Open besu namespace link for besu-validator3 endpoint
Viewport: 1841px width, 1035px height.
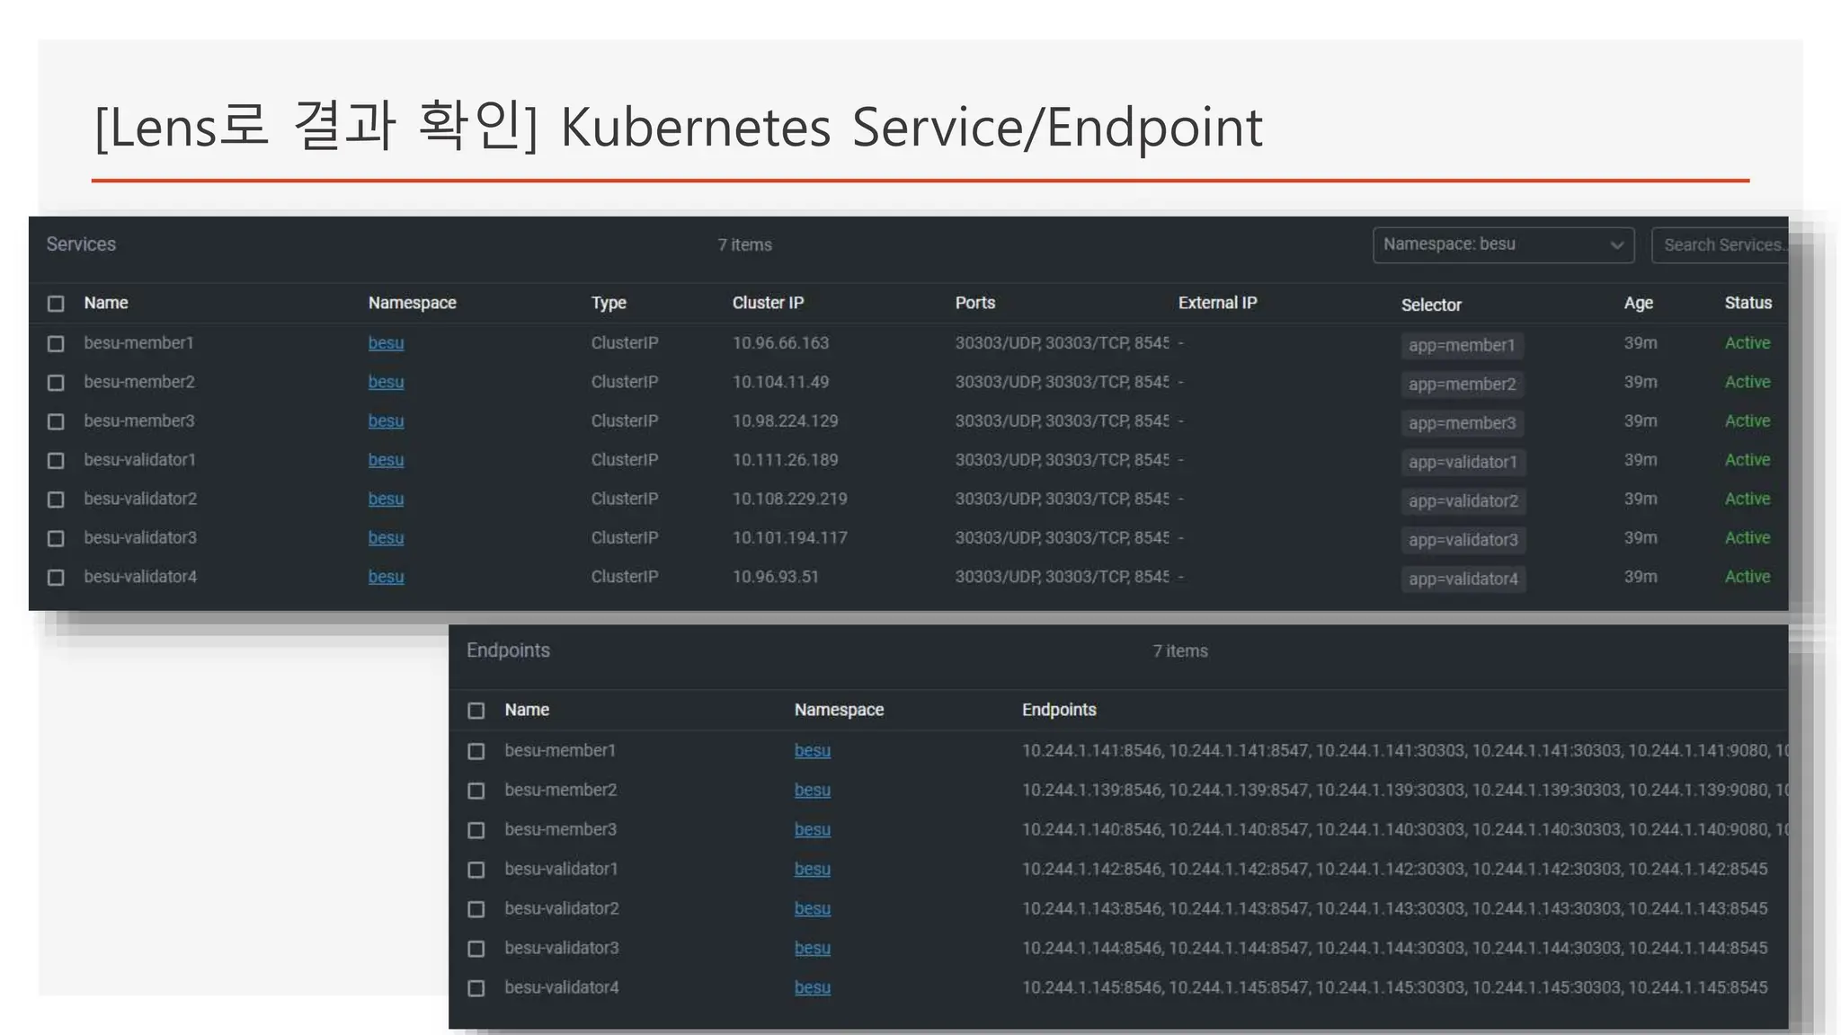(812, 948)
